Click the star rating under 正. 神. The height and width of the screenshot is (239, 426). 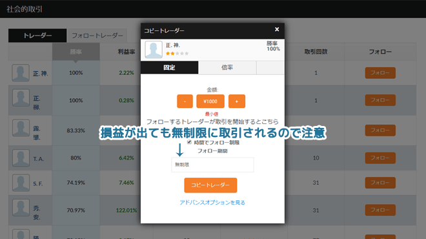[x=177, y=54]
